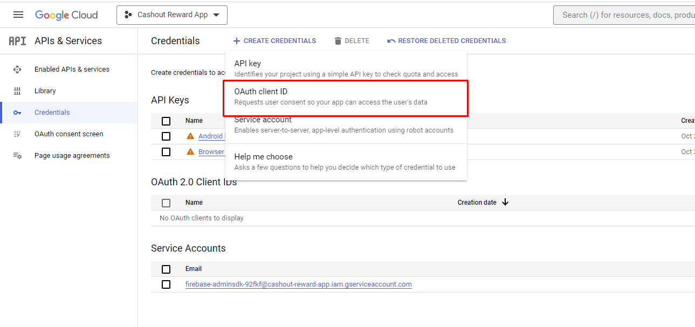Click the Enabled APIs & services icon
695x327 pixels.
(x=17, y=69)
